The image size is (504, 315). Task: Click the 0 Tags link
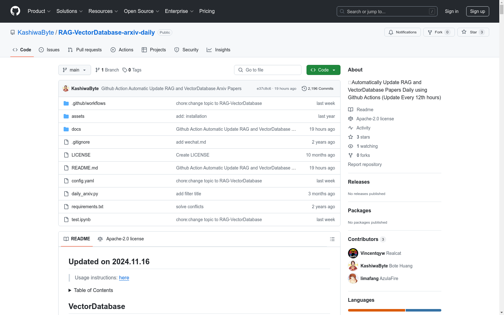[x=132, y=70]
